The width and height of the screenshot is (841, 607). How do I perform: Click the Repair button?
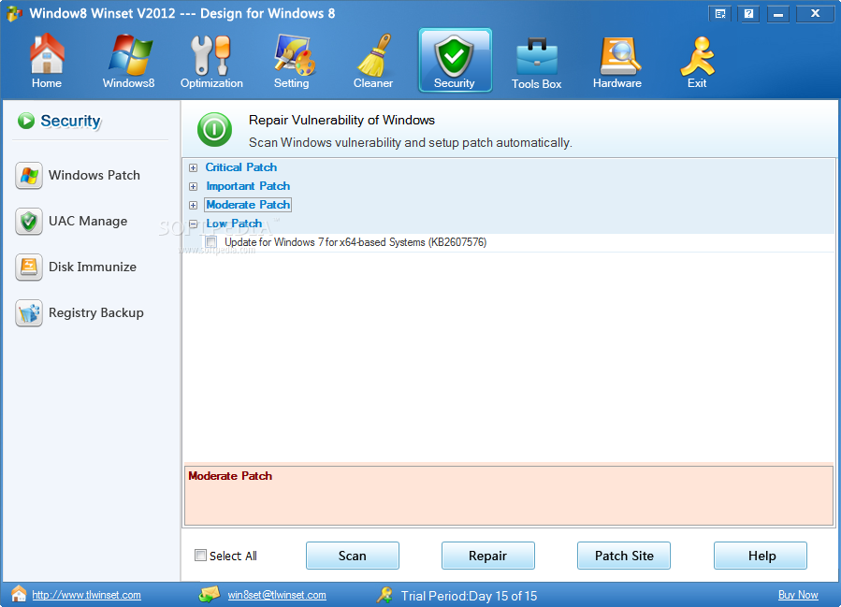(488, 556)
